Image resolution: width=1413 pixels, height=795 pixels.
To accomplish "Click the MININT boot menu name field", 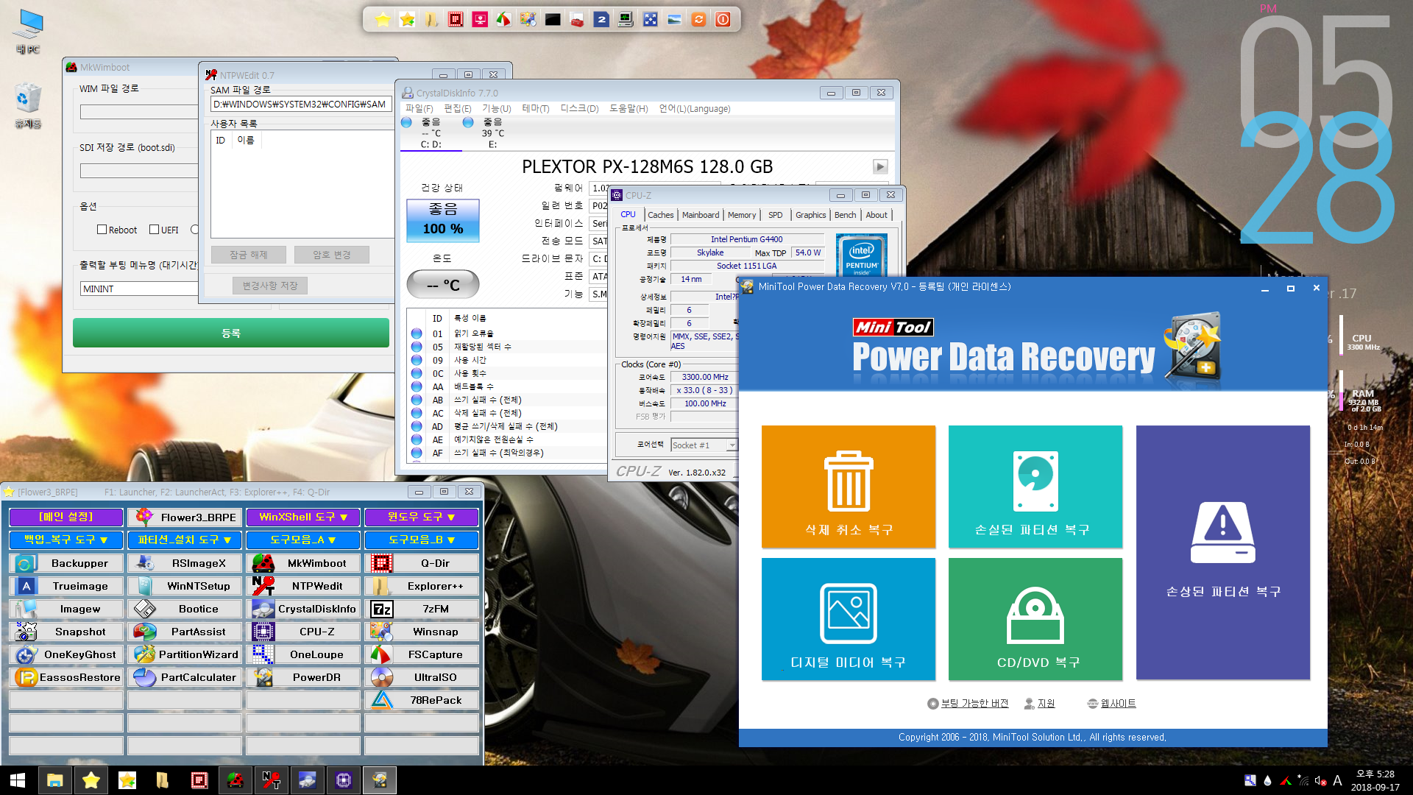I will (139, 289).
